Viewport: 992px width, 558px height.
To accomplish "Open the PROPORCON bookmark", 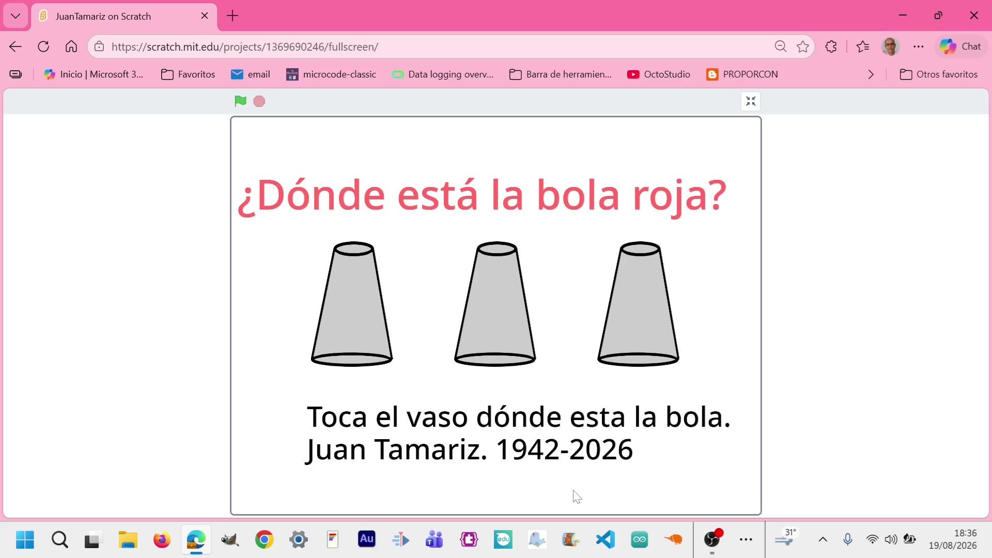I will coord(742,74).
